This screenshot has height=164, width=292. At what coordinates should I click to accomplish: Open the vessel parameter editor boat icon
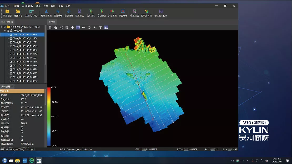tap(46, 12)
